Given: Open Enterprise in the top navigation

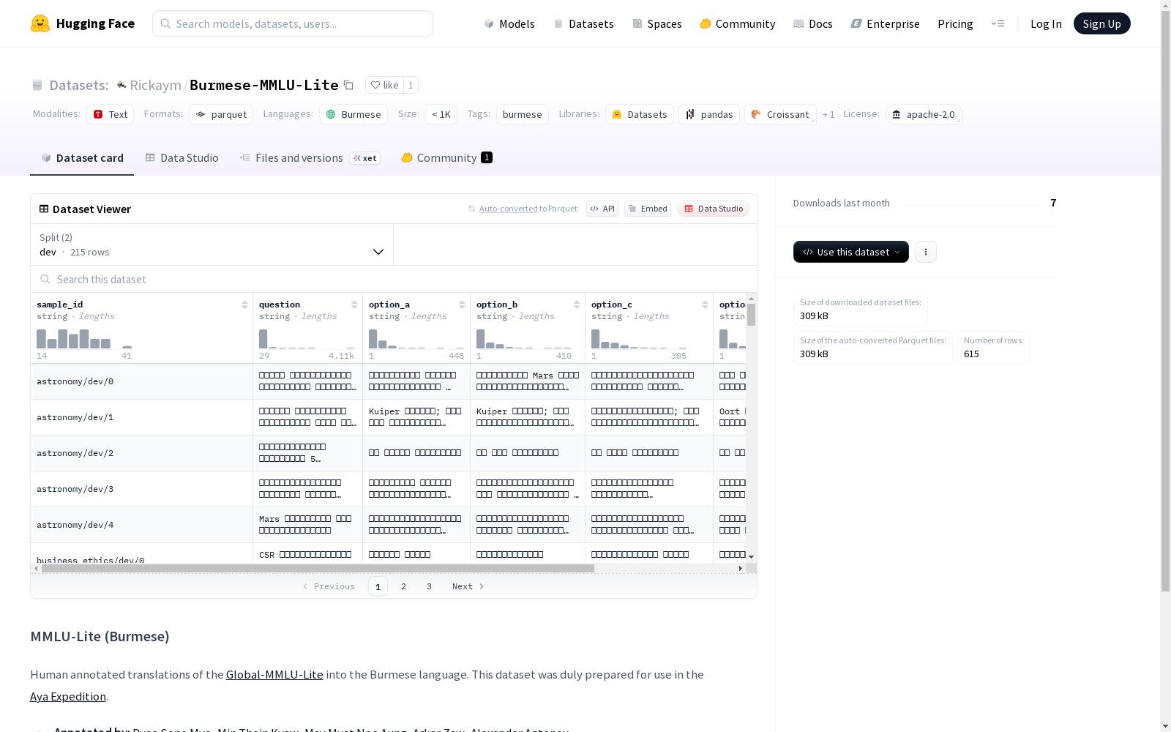Looking at the screenshot, I should [x=885, y=23].
